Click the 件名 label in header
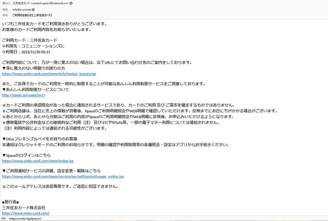328x221 pixels. coord(5,15)
